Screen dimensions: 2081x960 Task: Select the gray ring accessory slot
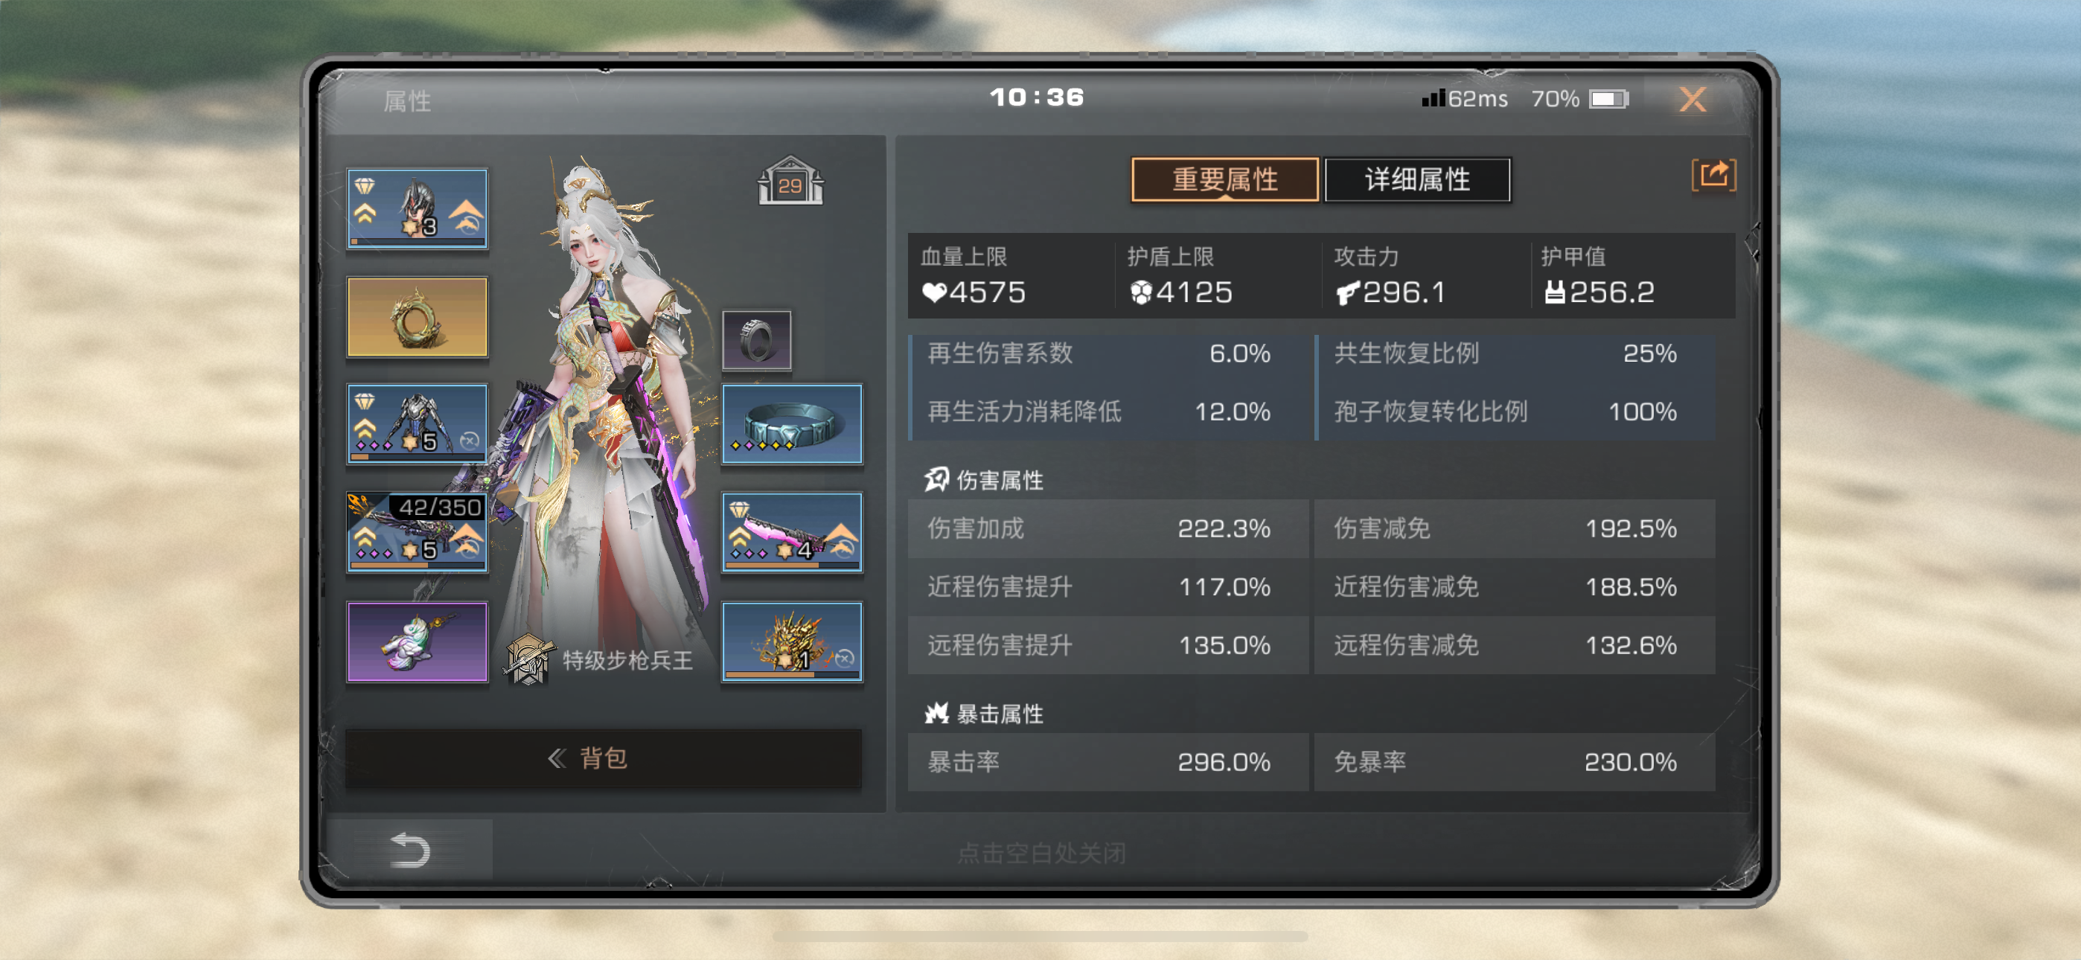click(x=756, y=340)
